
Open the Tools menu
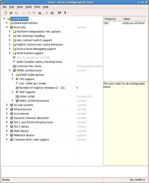[x=37, y=7]
